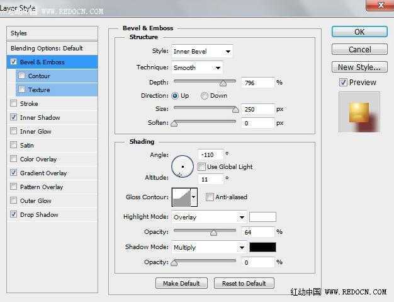Check the Satin checkbox

14,145
